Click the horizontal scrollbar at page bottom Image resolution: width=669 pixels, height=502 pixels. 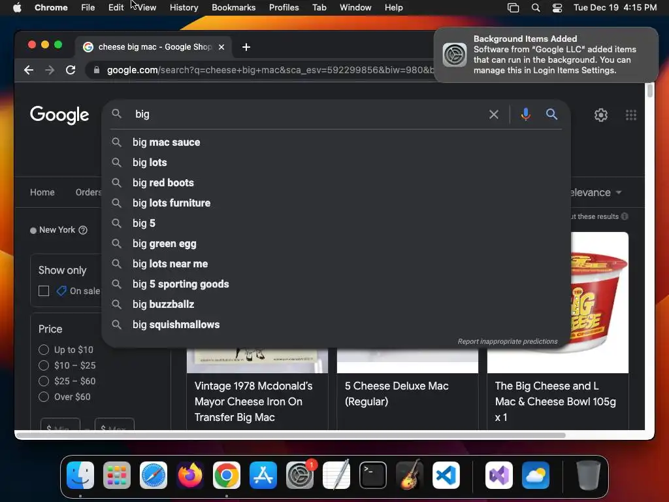tap(291, 435)
